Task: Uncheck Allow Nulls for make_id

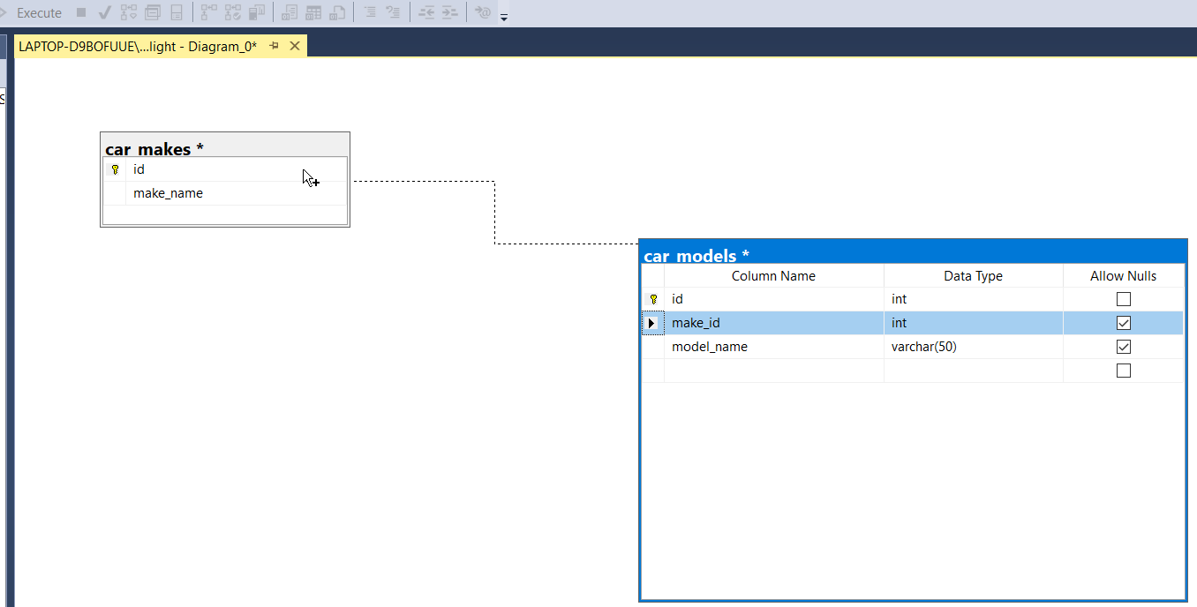Action: [x=1123, y=324]
